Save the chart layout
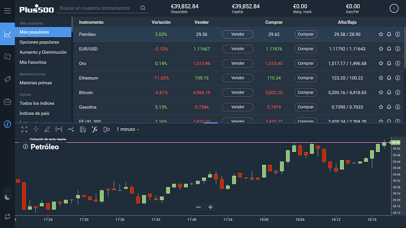Viewport: 406px width, 228px height. (x=82, y=129)
